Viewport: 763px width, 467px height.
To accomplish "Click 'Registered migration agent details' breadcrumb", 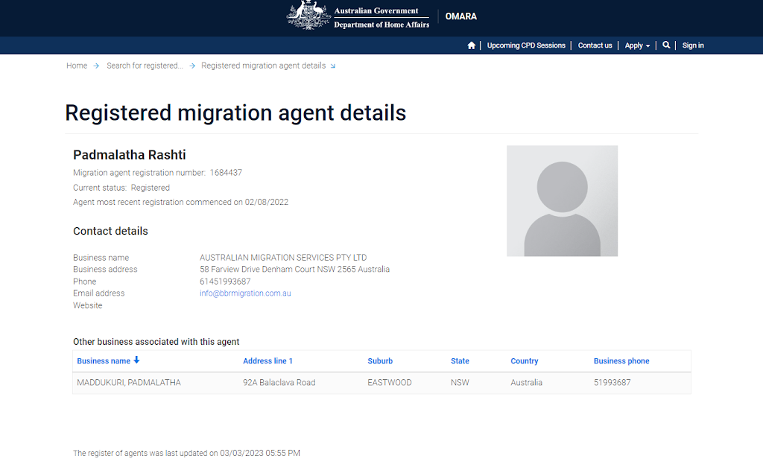I will [263, 66].
